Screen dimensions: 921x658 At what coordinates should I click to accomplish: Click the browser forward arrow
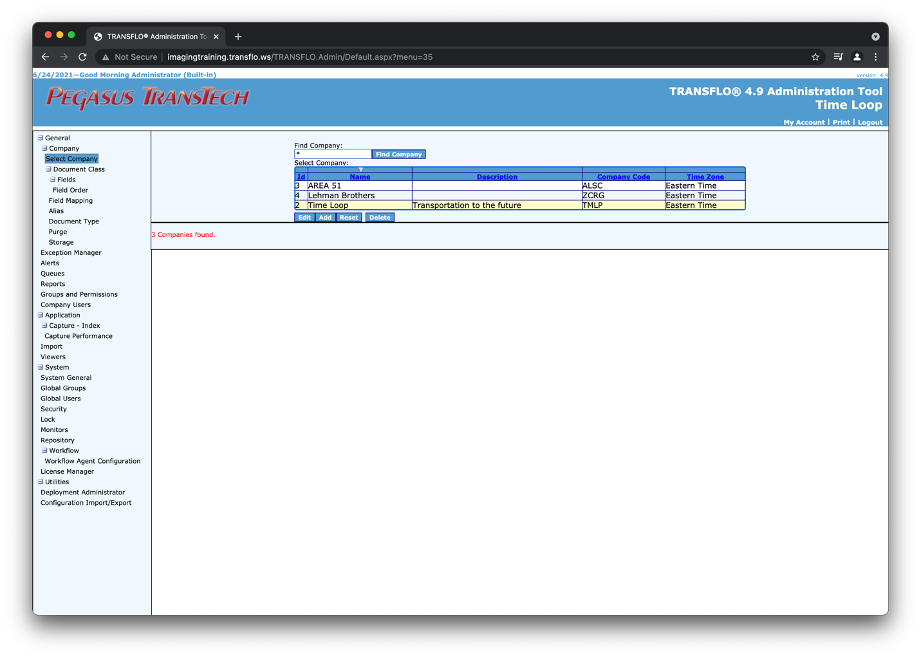(64, 57)
